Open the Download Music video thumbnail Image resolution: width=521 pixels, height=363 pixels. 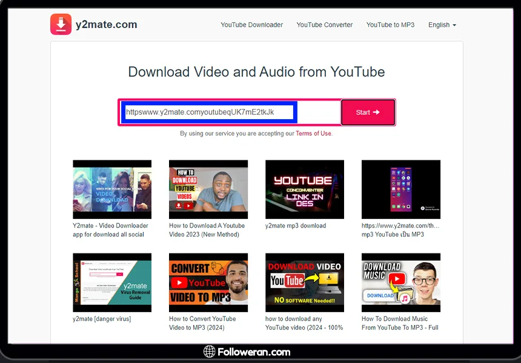[x=401, y=283]
